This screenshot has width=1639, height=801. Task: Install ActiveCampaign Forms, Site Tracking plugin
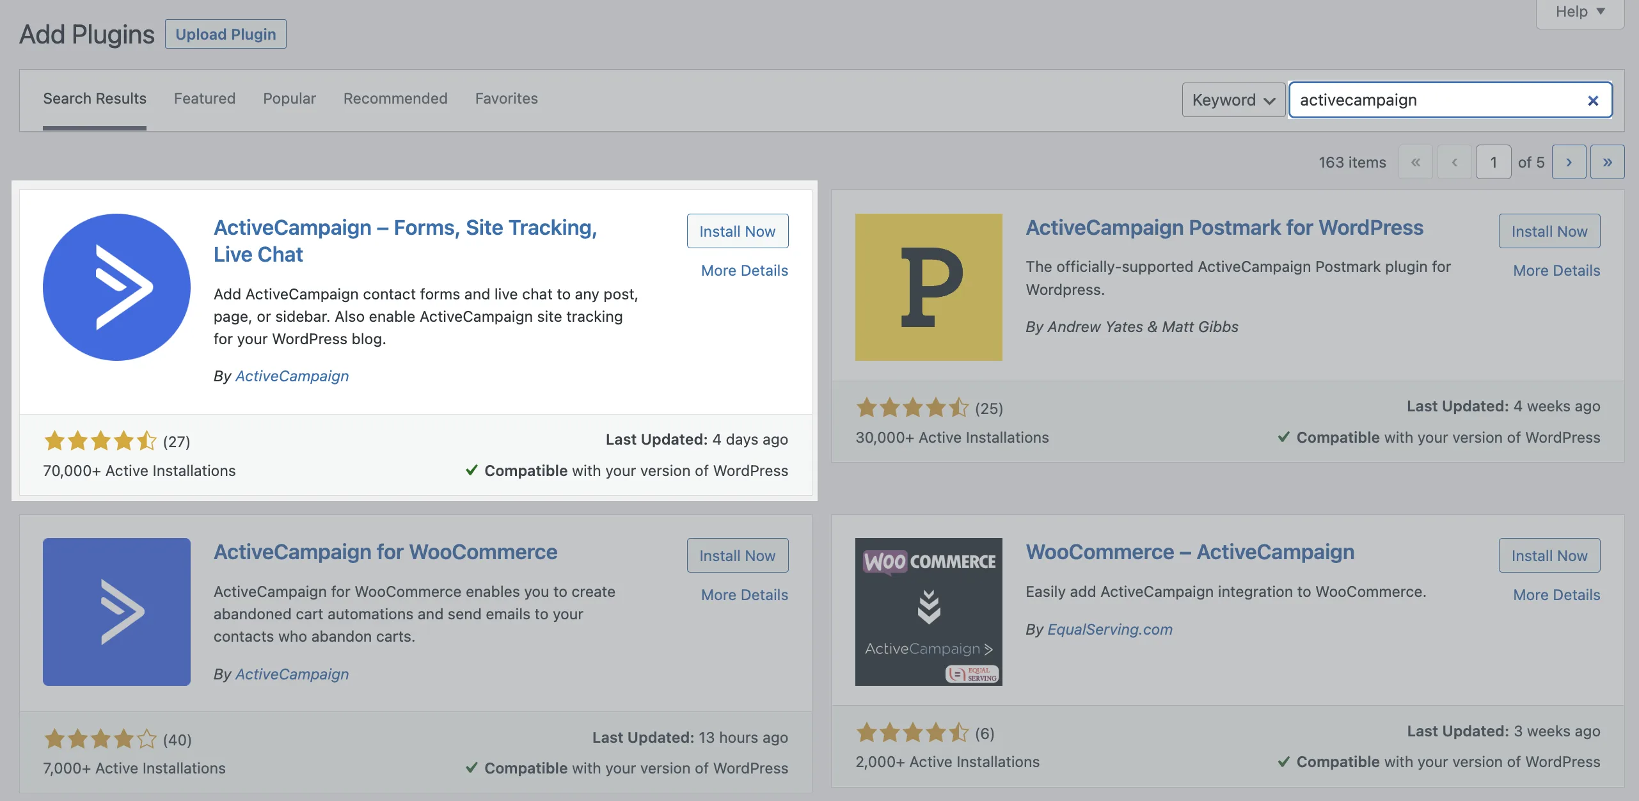pyautogui.click(x=737, y=232)
